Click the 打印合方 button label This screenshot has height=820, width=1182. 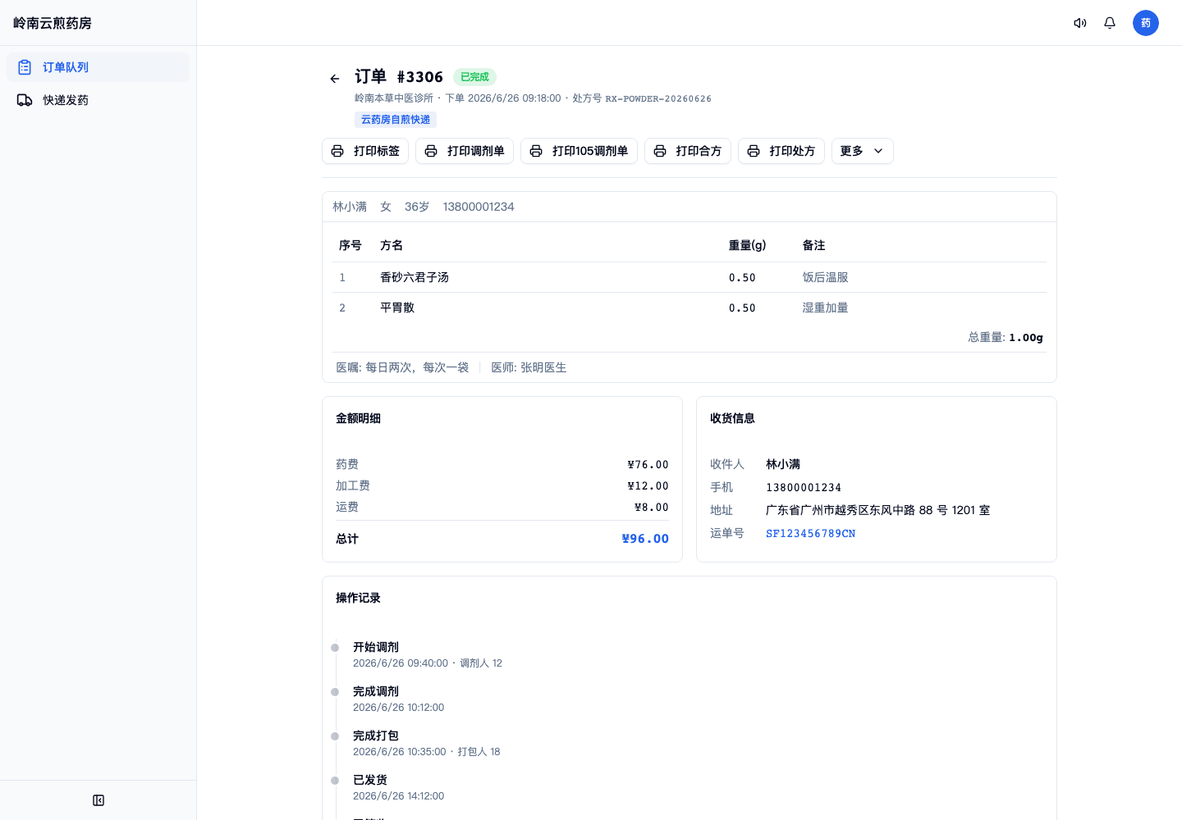[x=699, y=151]
